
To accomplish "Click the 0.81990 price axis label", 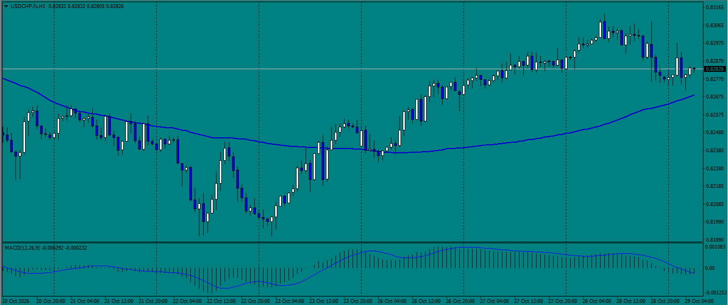I will pos(715,222).
